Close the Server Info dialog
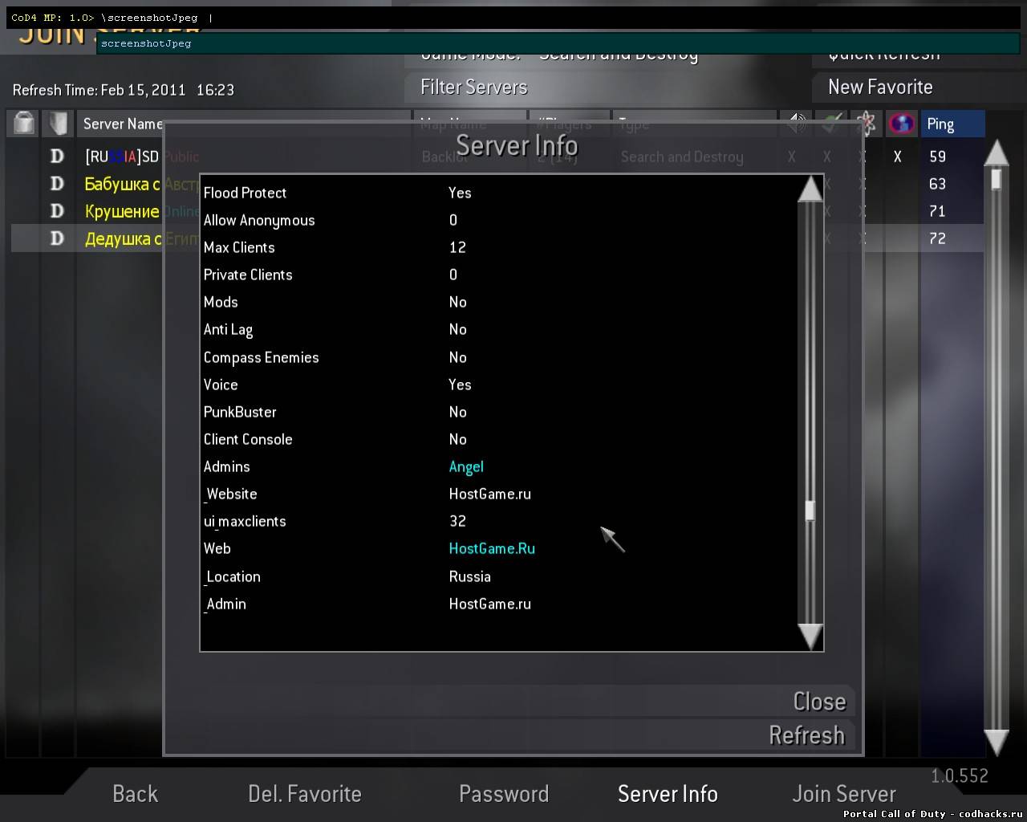The width and height of the screenshot is (1027, 822). click(x=819, y=702)
